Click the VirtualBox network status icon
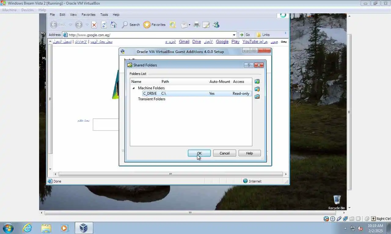The image size is (391, 234). 345,219
